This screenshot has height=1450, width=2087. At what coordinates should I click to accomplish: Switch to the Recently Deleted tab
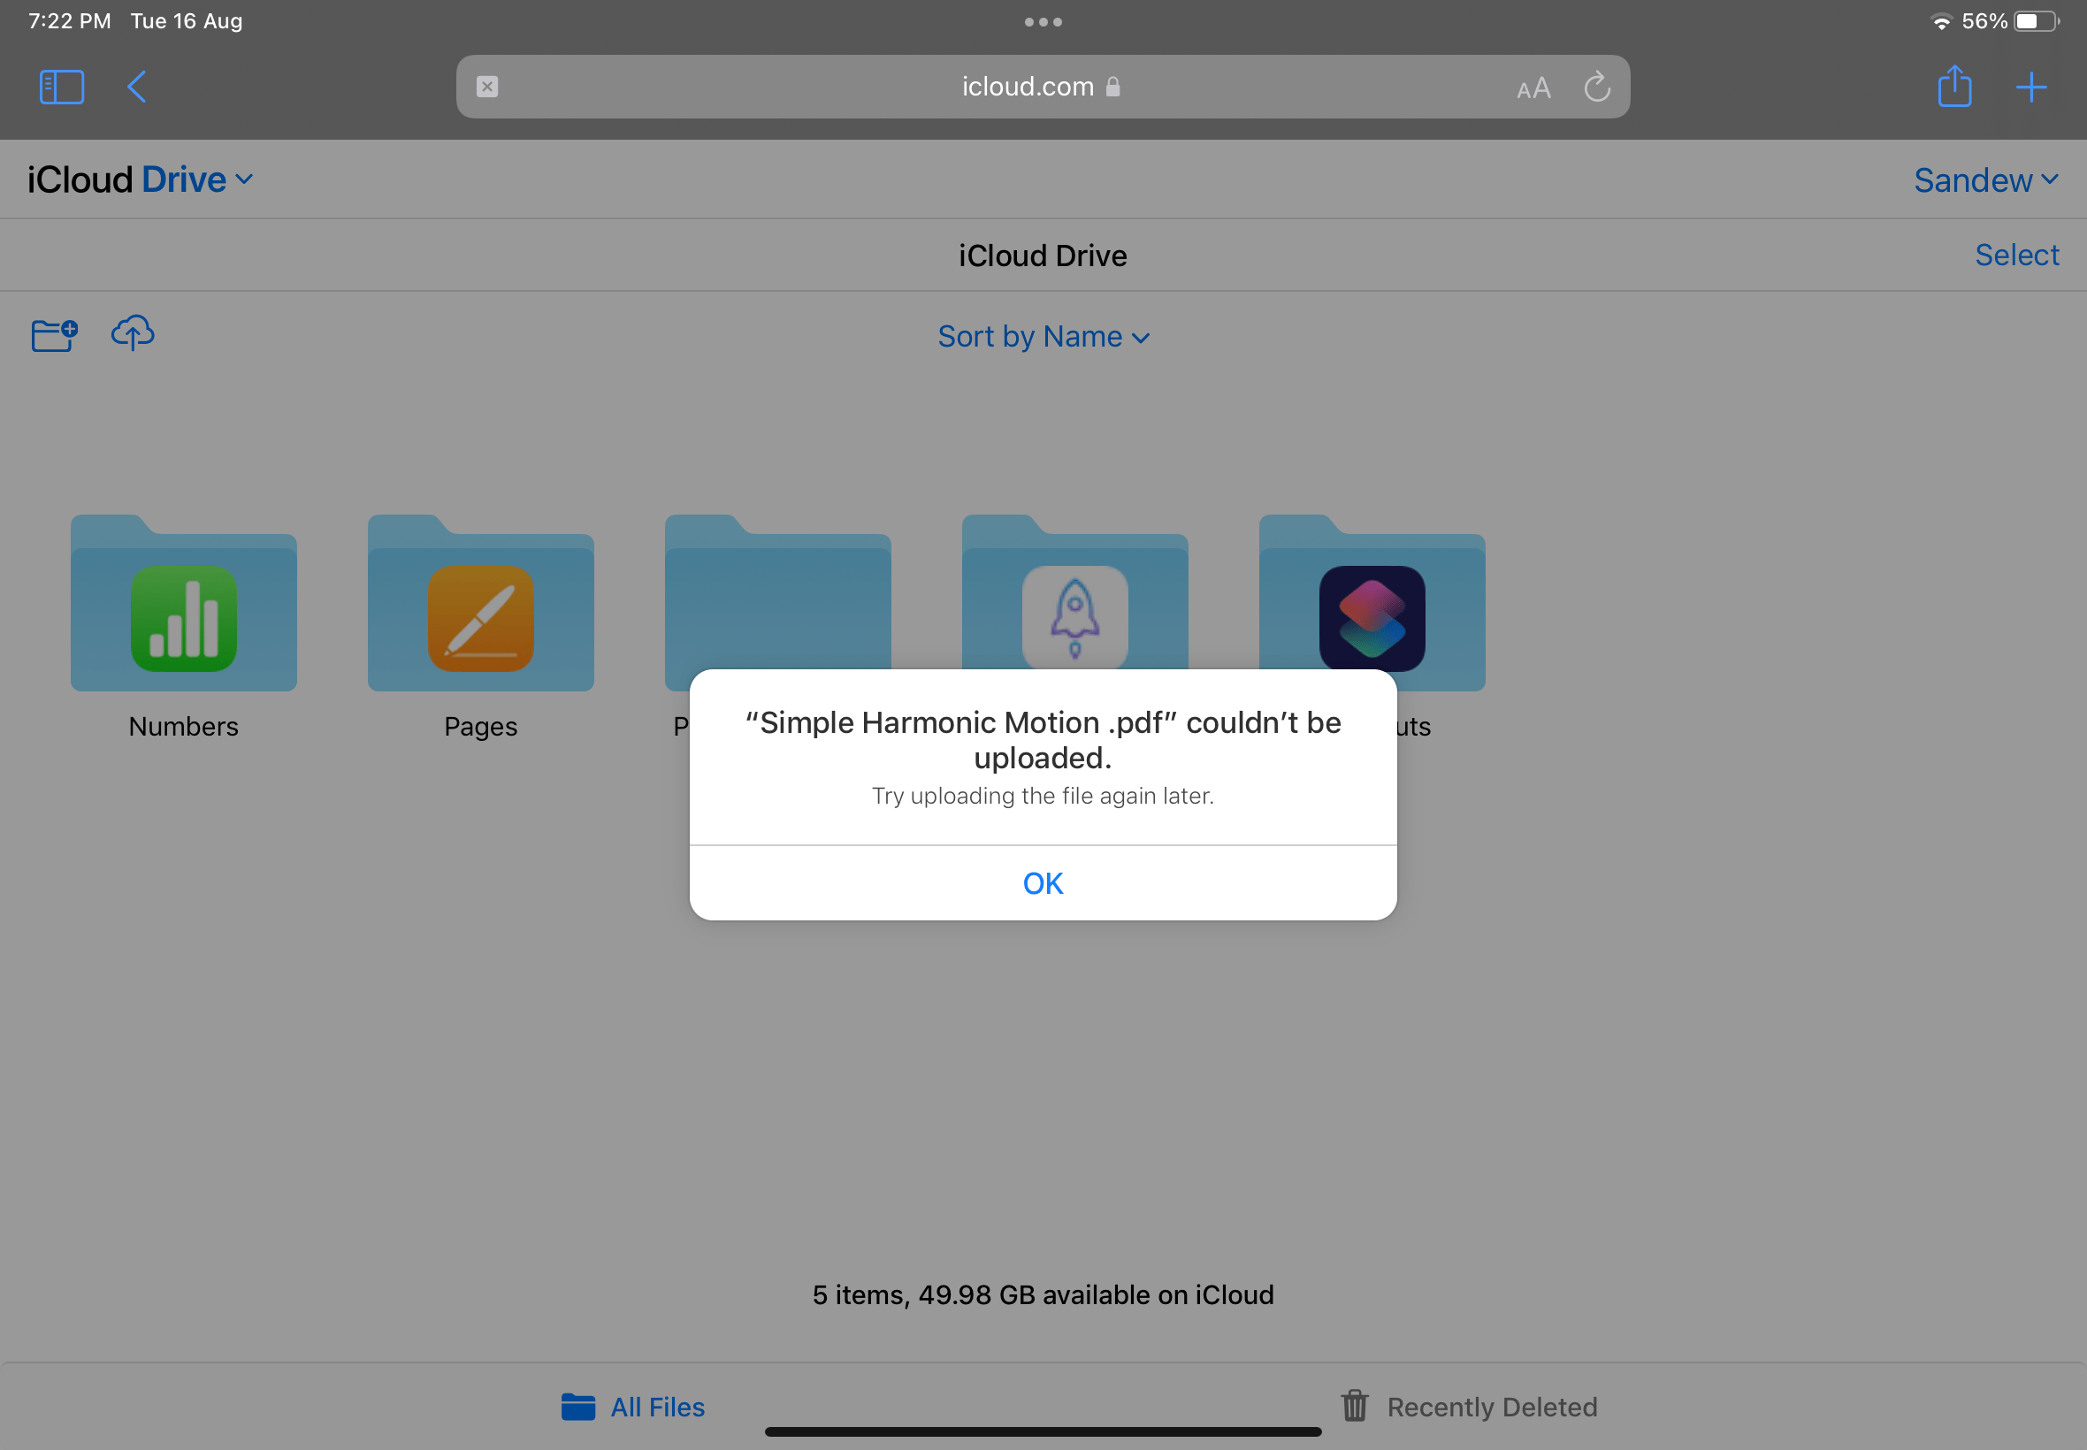pyautogui.click(x=1467, y=1407)
